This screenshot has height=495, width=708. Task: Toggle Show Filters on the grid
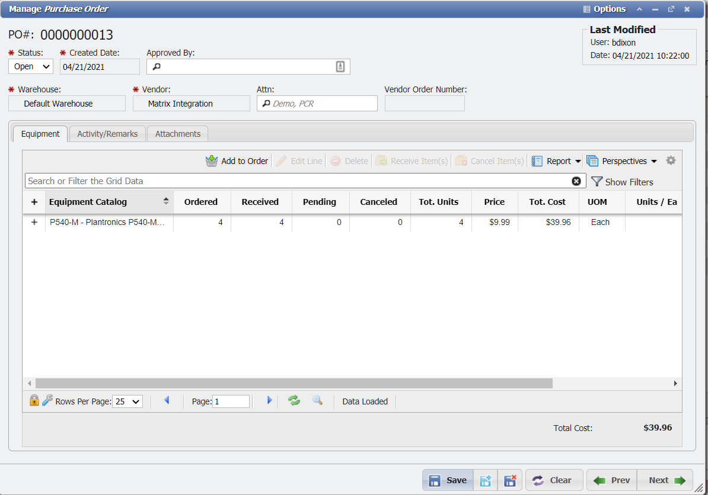pos(623,182)
